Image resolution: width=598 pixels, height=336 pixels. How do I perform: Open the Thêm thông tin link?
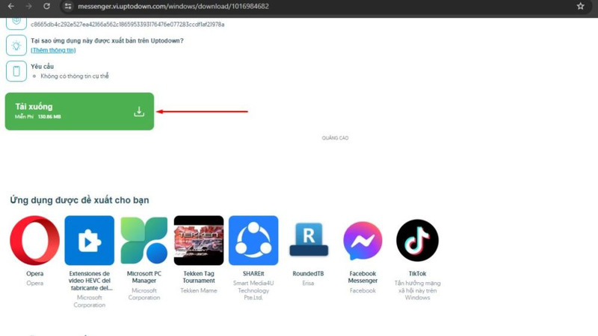point(53,50)
